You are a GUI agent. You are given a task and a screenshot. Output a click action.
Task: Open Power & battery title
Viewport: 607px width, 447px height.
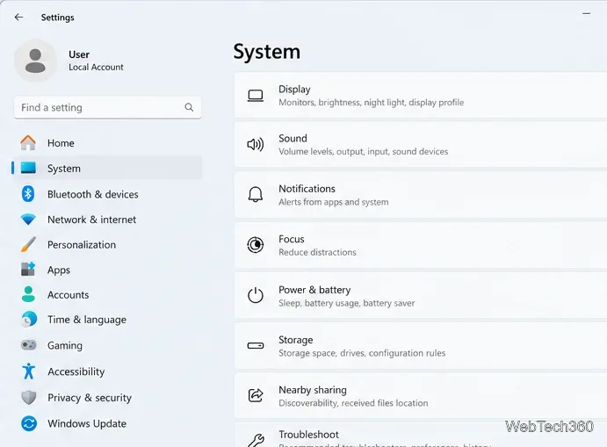314,290
